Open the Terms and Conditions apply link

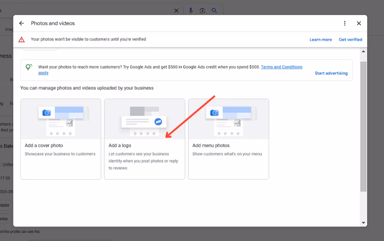coord(282,67)
